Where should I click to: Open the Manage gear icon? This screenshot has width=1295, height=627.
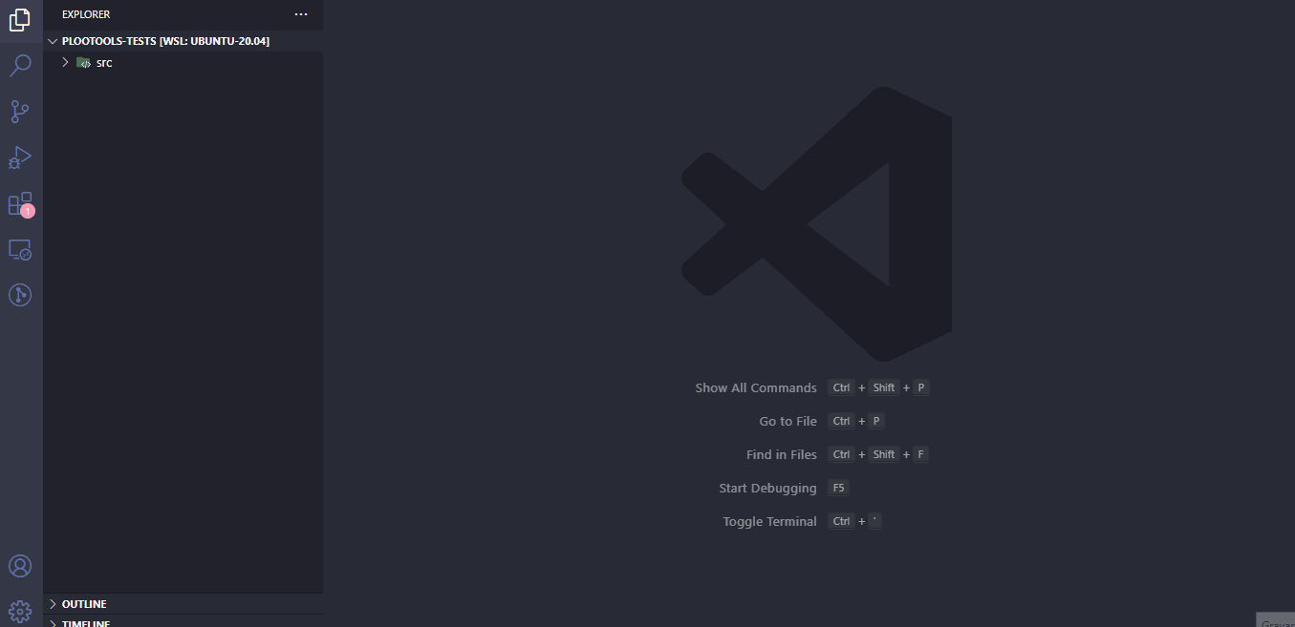(x=20, y=611)
